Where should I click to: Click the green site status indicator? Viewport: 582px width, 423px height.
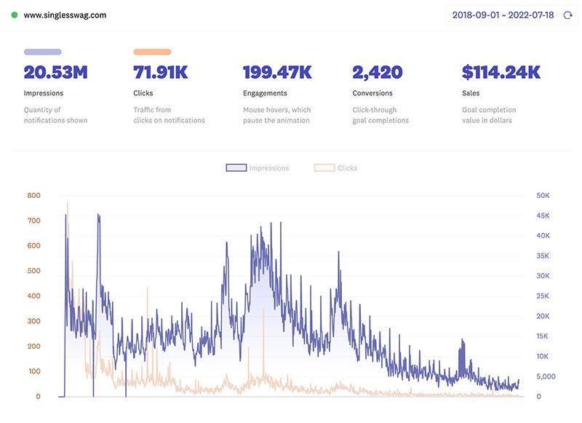15,13
